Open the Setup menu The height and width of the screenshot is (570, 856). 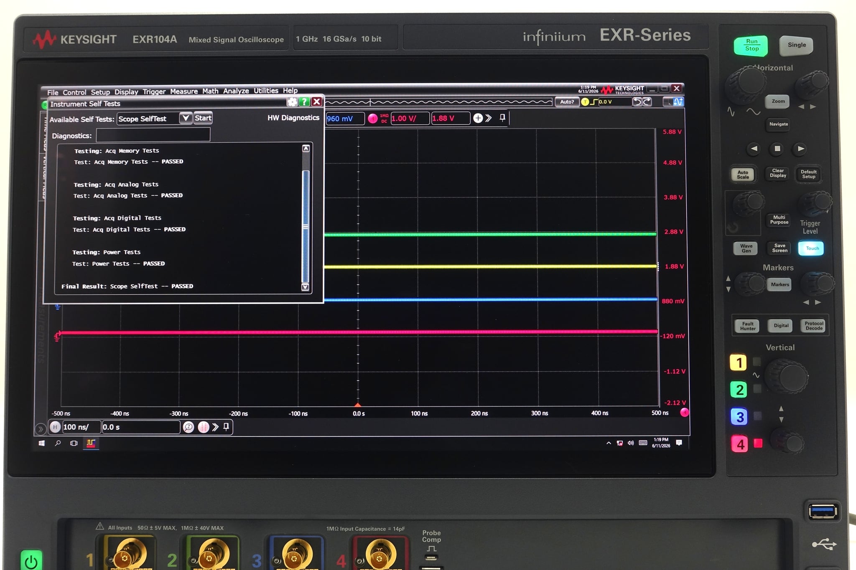tap(100, 92)
